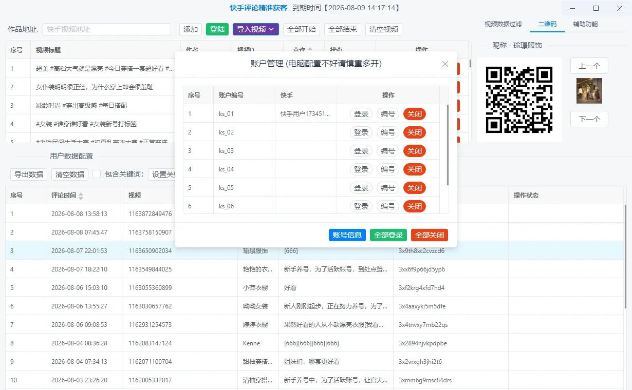Click 登录 for account ks_01
This screenshot has height=390, width=632.
[361, 114]
